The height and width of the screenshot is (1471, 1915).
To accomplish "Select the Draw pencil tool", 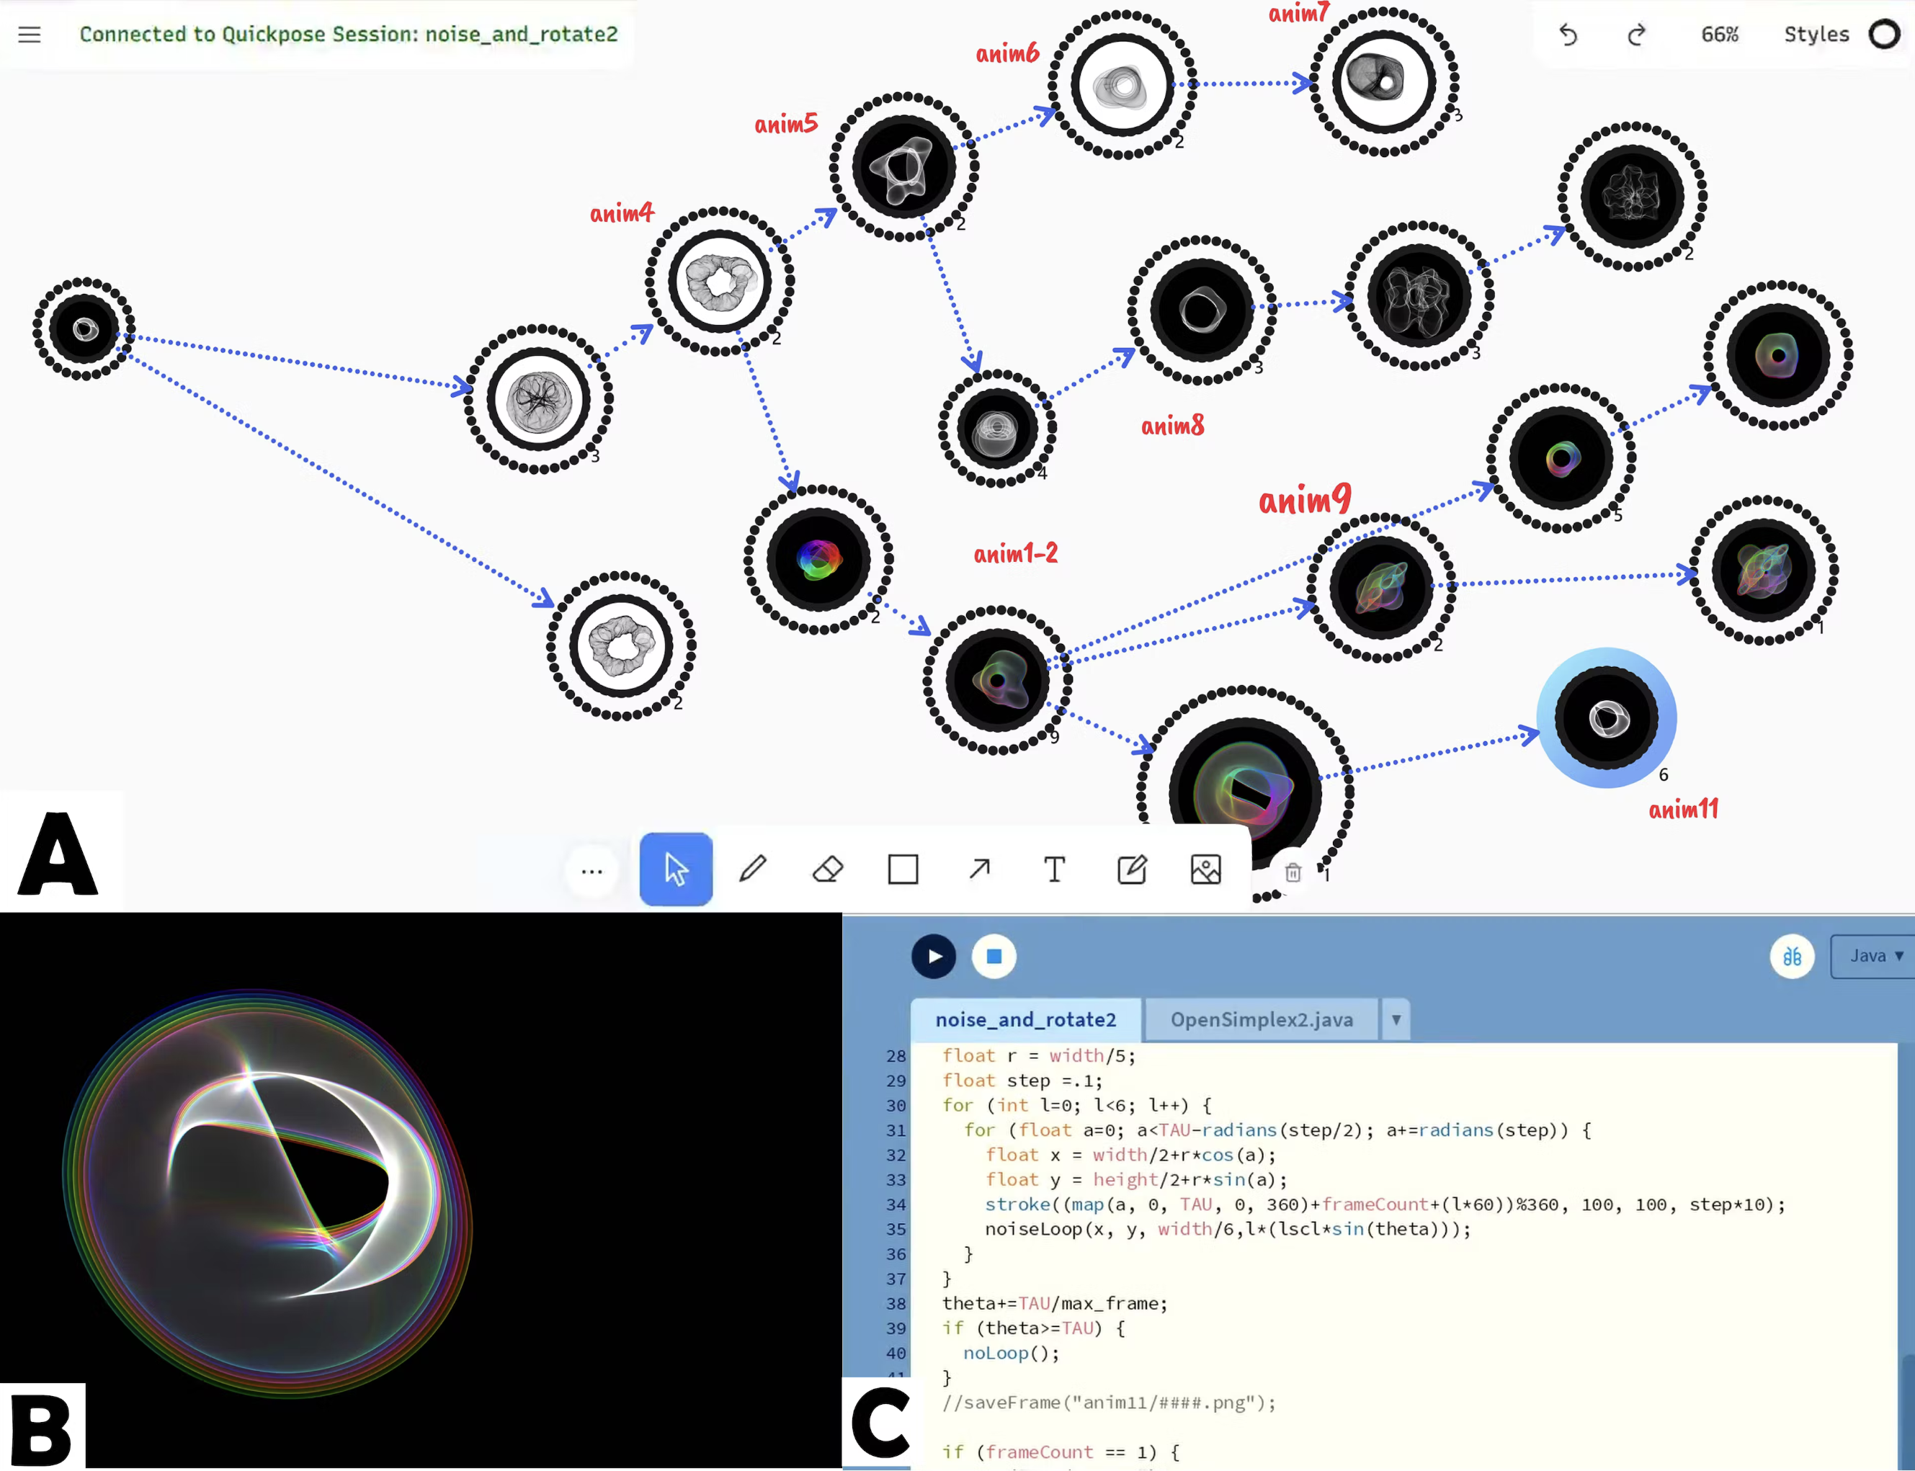I will [x=752, y=869].
